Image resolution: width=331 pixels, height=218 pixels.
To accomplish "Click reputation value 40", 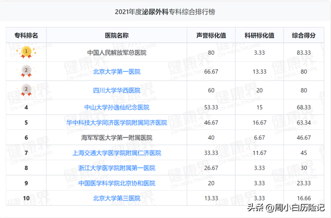I will click(x=211, y=138).
